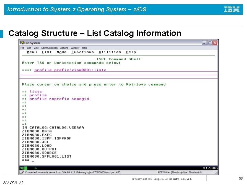Click the connection status icon in status bar
247x185 pixels.
click(22, 172)
